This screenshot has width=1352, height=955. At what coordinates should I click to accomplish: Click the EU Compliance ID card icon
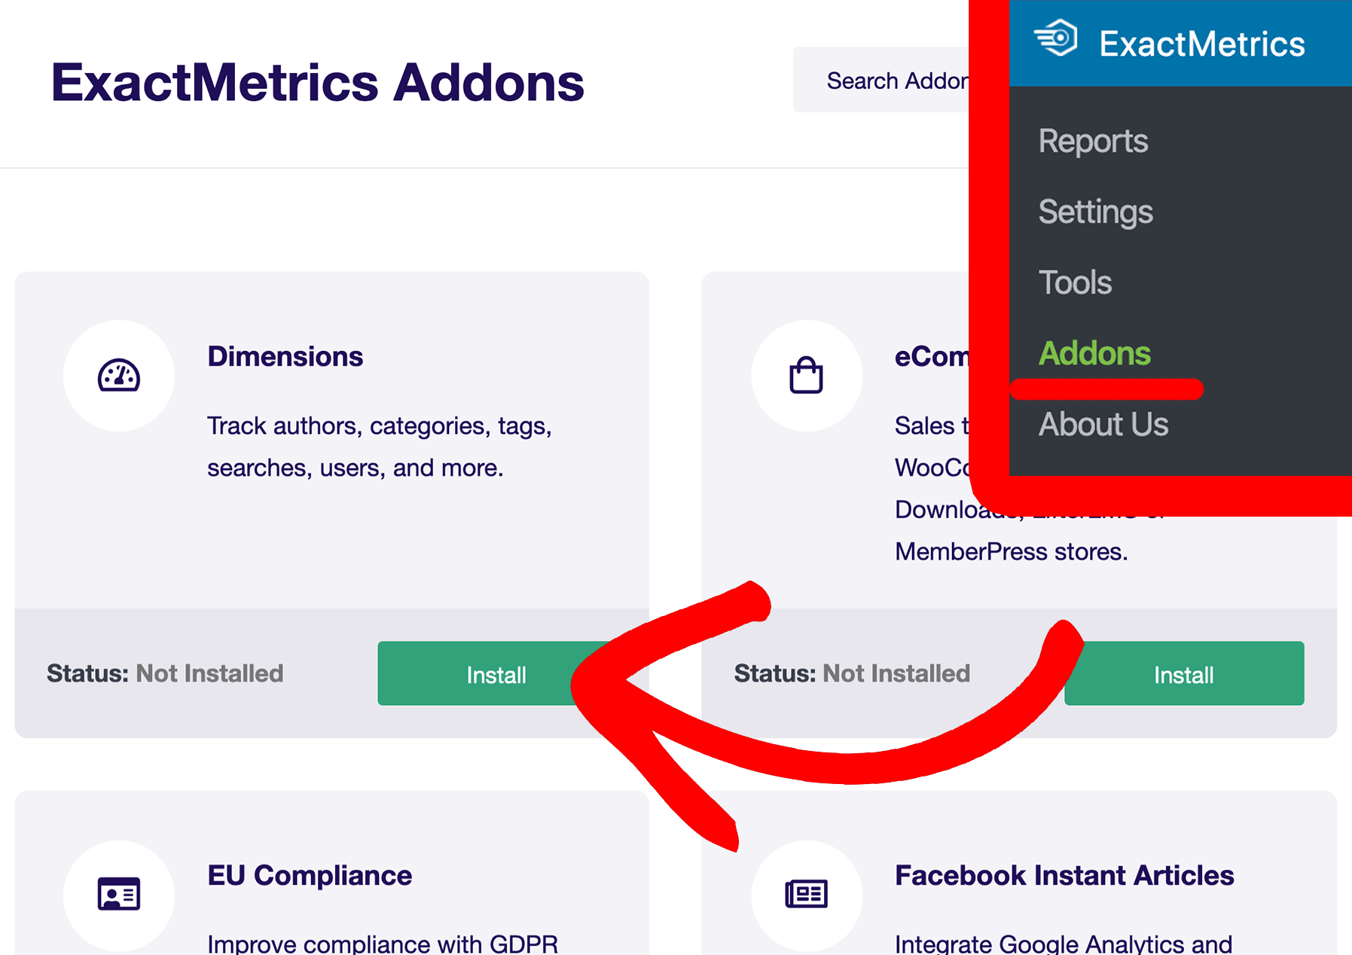119,895
